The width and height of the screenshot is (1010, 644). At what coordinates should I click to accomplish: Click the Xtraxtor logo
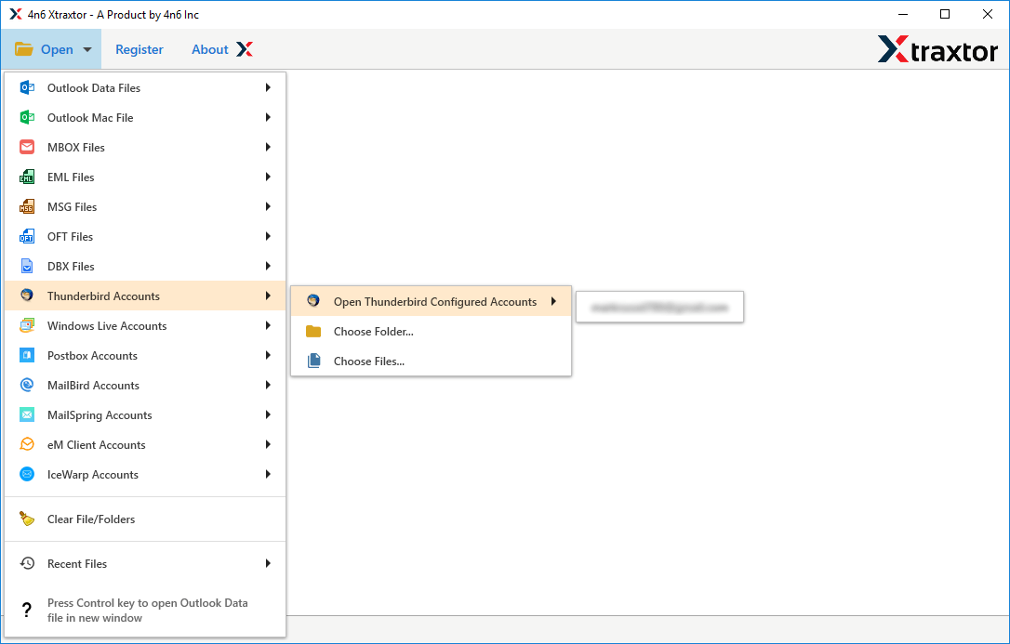(938, 49)
